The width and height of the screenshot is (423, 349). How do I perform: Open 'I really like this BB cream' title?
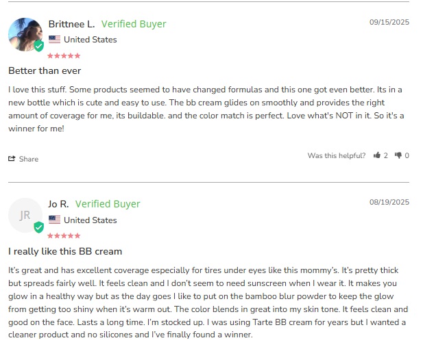click(65, 251)
